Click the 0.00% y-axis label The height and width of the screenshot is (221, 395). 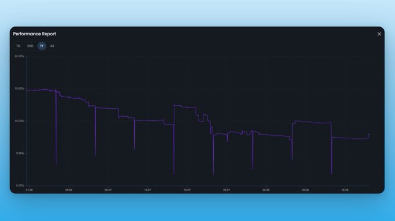click(20, 186)
